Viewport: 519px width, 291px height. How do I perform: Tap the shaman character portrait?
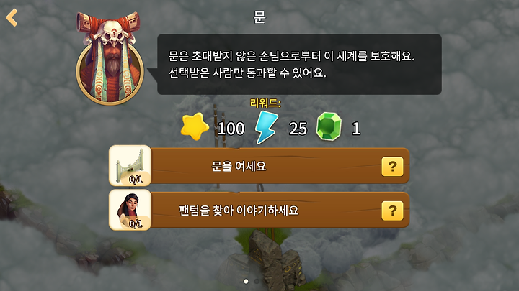(x=110, y=60)
